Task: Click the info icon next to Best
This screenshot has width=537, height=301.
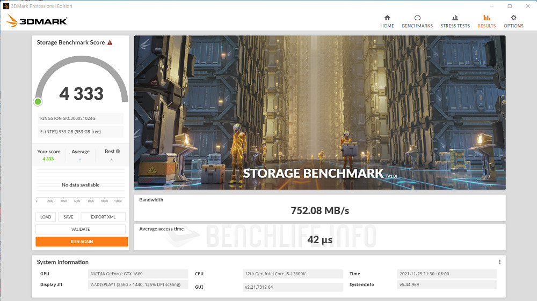Action: coord(118,152)
